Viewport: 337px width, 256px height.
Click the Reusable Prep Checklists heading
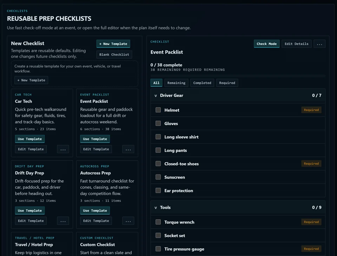click(x=49, y=19)
